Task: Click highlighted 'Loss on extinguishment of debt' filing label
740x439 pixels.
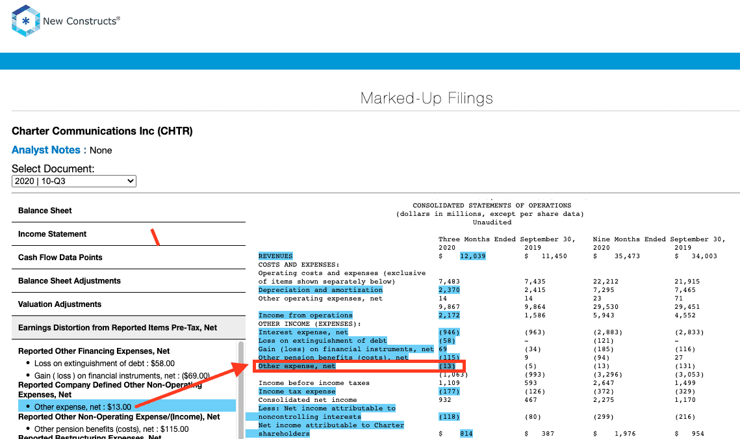Action: 322,341
